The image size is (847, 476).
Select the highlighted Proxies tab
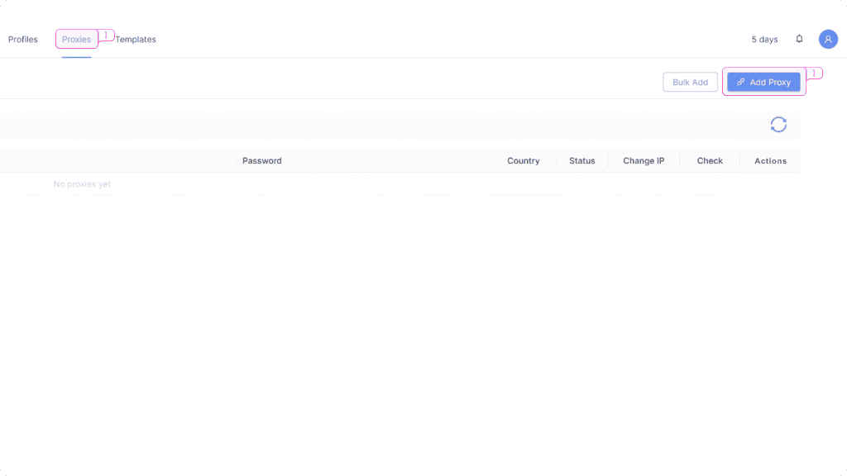coord(76,39)
